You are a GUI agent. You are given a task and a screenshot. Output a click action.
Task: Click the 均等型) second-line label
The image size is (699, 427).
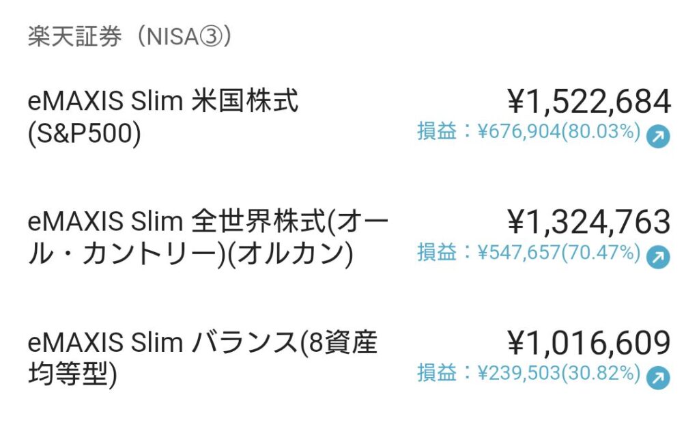(x=72, y=374)
